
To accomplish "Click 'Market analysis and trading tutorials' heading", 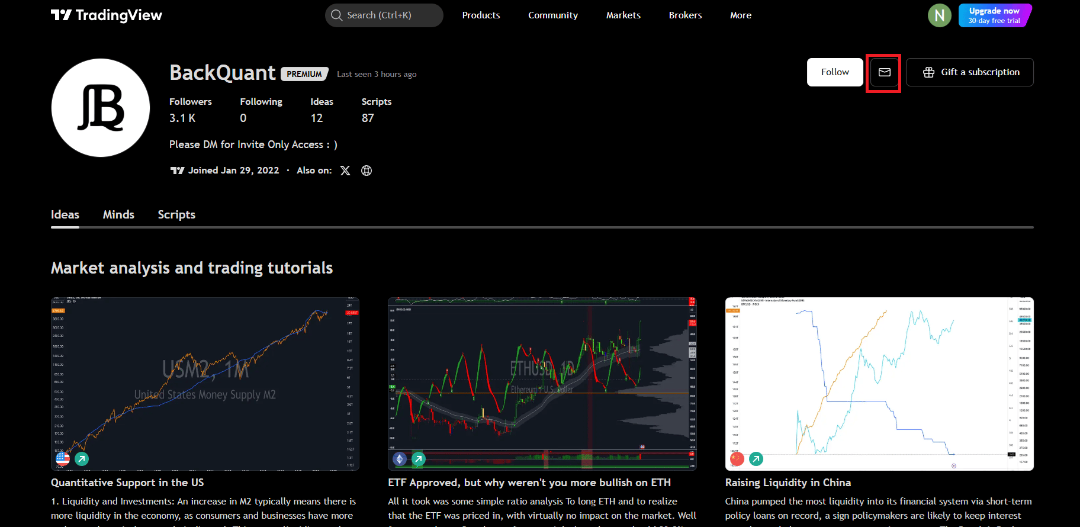I will tap(192, 268).
